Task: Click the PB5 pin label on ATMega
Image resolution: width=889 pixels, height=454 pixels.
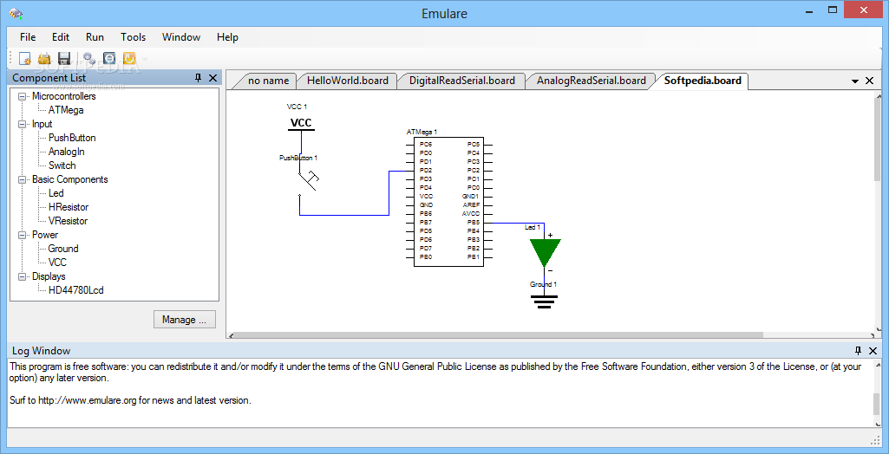Action: coord(474,223)
